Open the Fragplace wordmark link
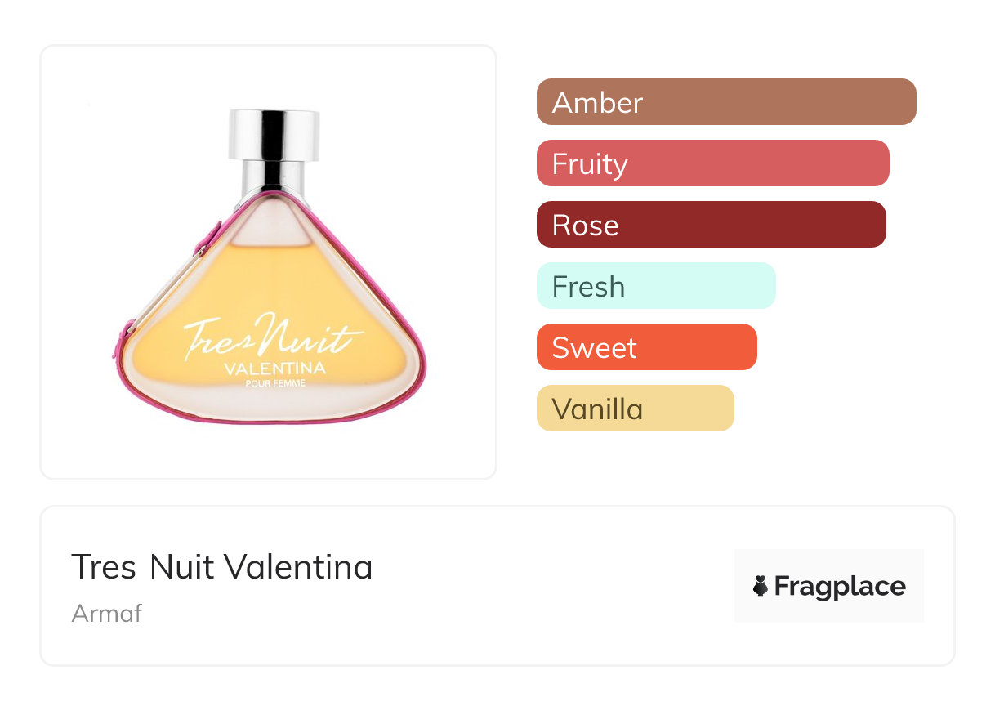 tap(840, 586)
